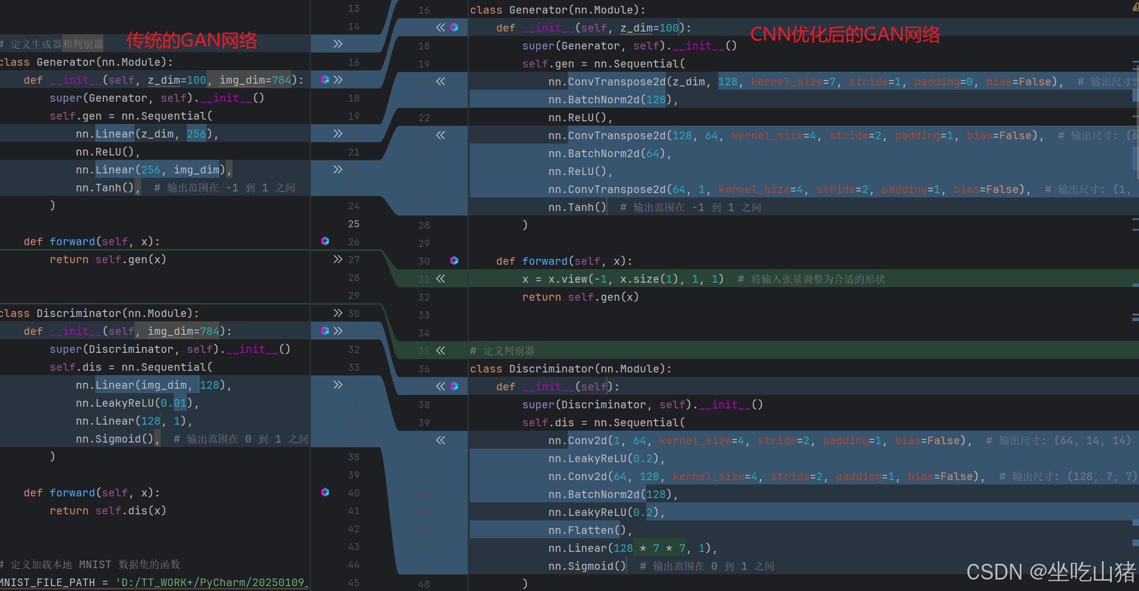This screenshot has width=1139, height=591.
Task: Click << arrow on right 'def __init__(self):' line
Action: (x=440, y=387)
